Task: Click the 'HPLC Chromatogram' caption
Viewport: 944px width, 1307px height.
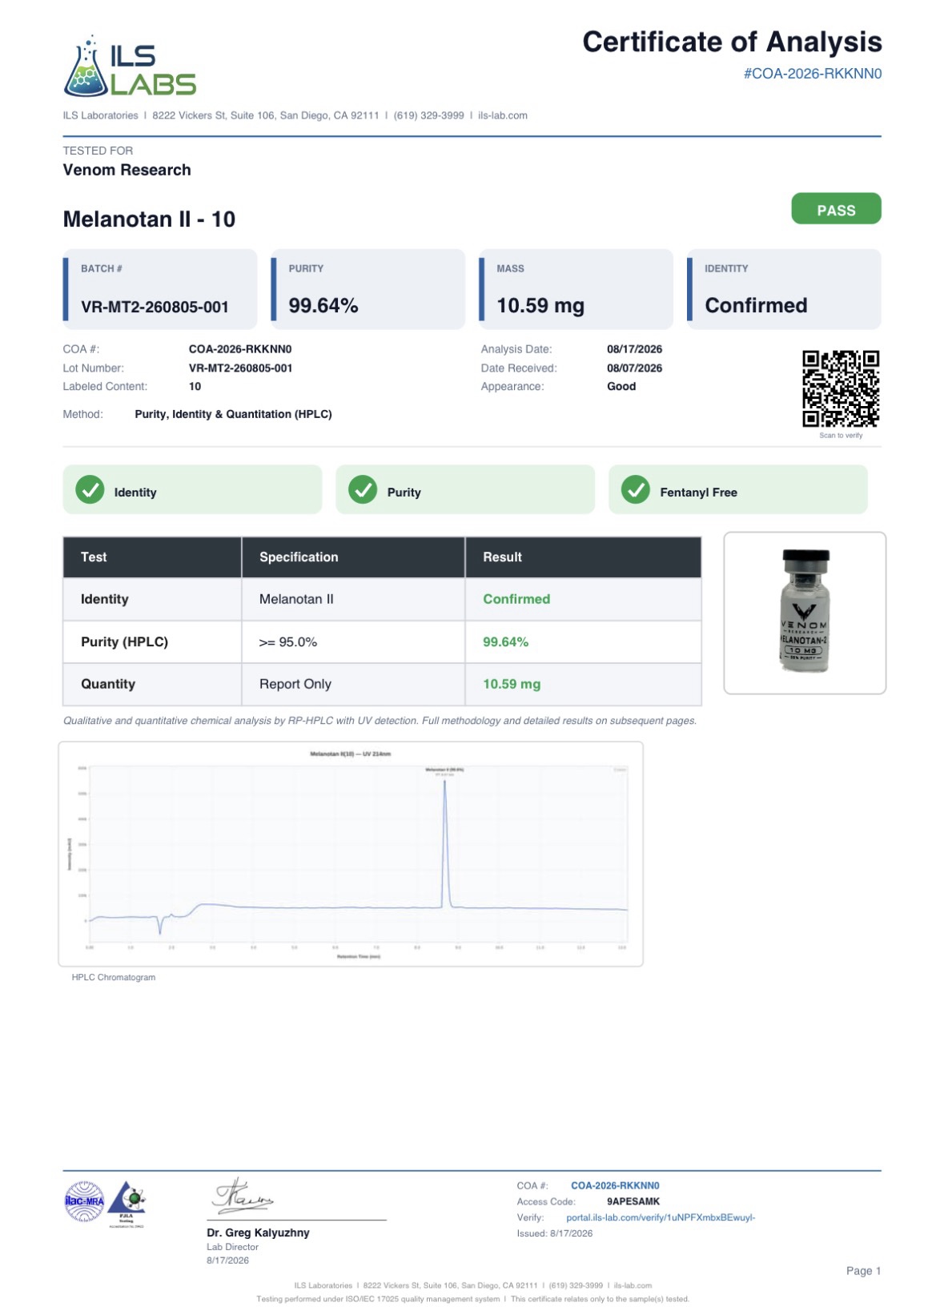Action: coord(114,977)
